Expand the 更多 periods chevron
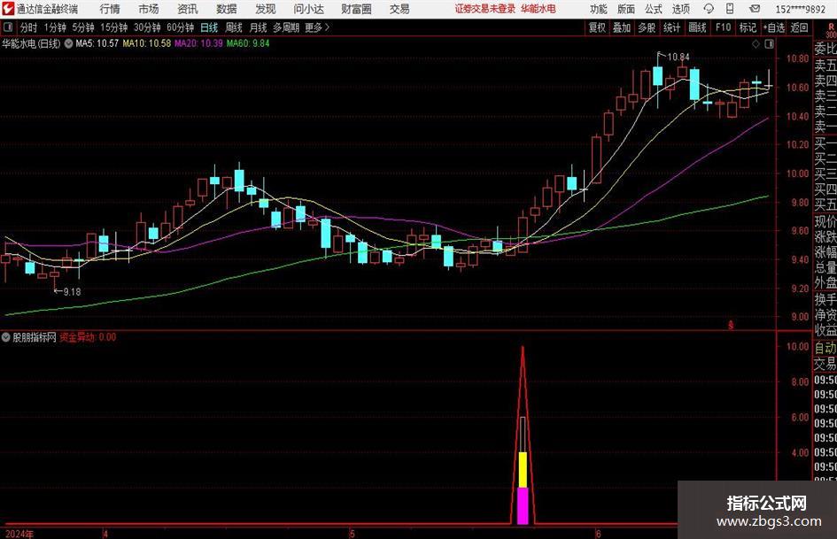 tap(327, 27)
